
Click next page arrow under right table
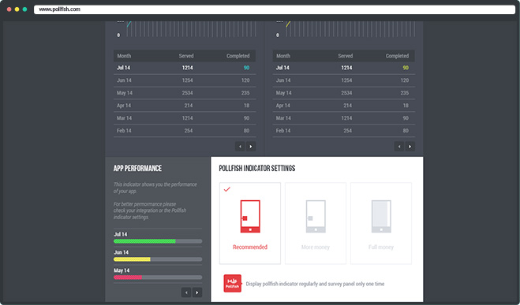coord(410,147)
